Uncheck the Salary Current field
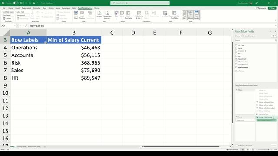Viewport: 278px width, 156px height. pyautogui.click(x=236, y=67)
